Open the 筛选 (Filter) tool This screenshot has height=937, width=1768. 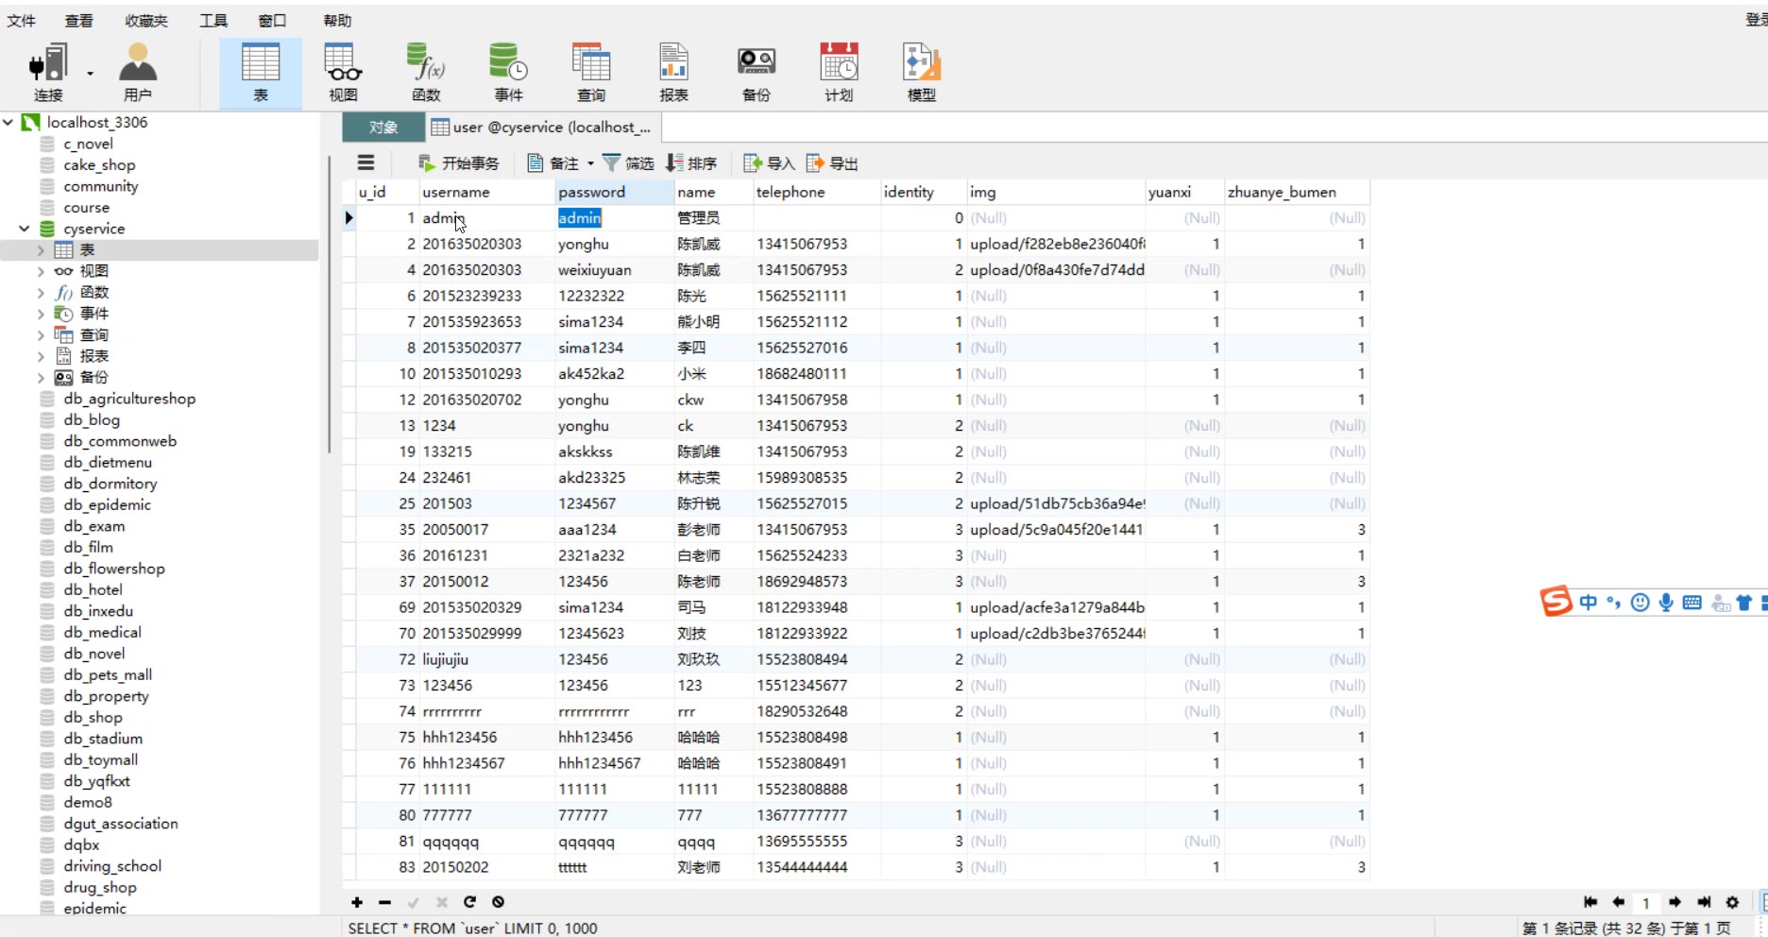tap(628, 163)
